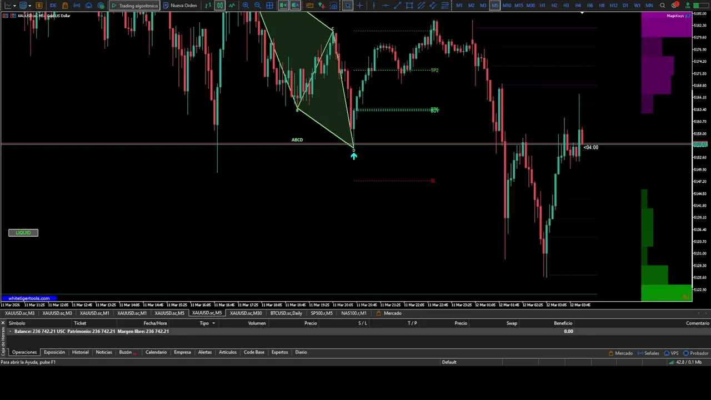Select the D1 timeframe

[625, 6]
